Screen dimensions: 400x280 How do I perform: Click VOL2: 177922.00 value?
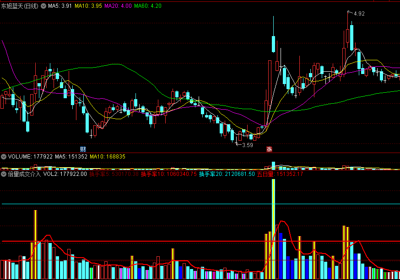(x=65, y=174)
